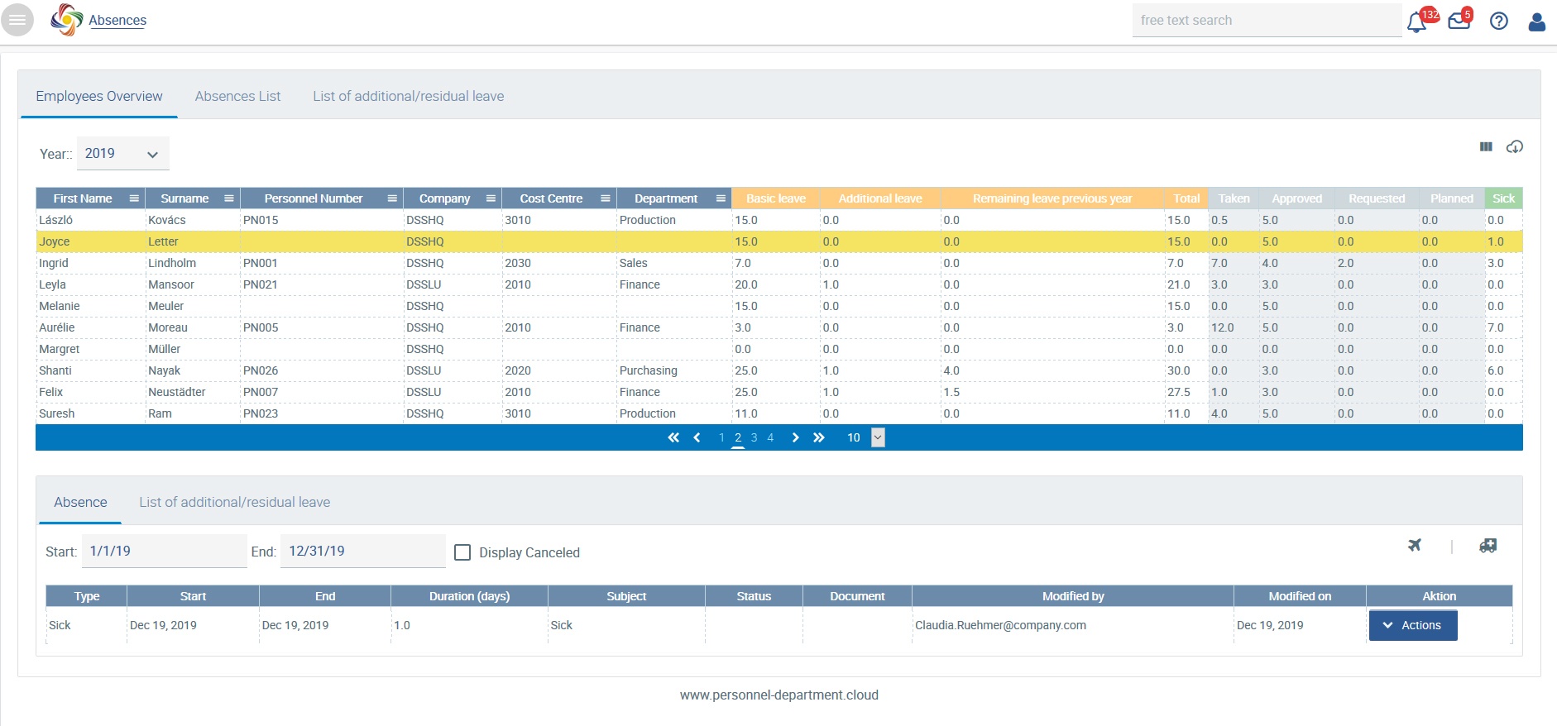This screenshot has width=1557, height=726.
Task: Open the Year 2019 dropdown
Action: click(122, 154)
